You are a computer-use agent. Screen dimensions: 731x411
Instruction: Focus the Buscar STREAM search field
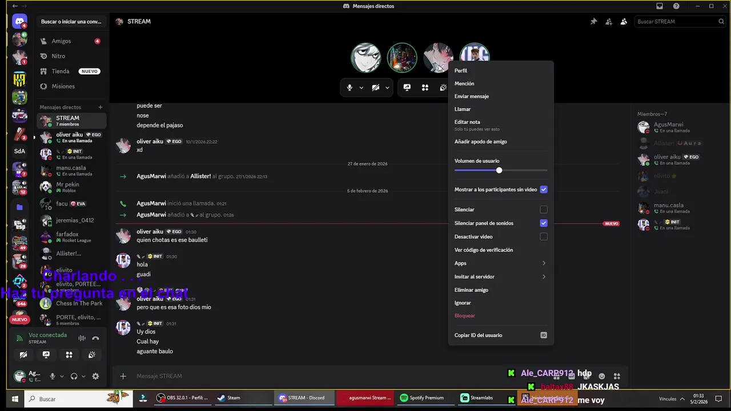[680, 22]
